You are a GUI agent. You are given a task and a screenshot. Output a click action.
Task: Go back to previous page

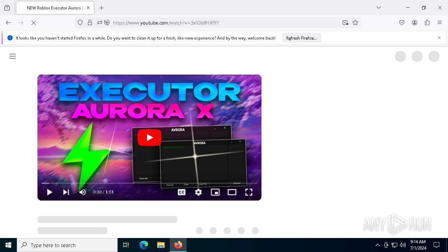(x=8, y=23)
